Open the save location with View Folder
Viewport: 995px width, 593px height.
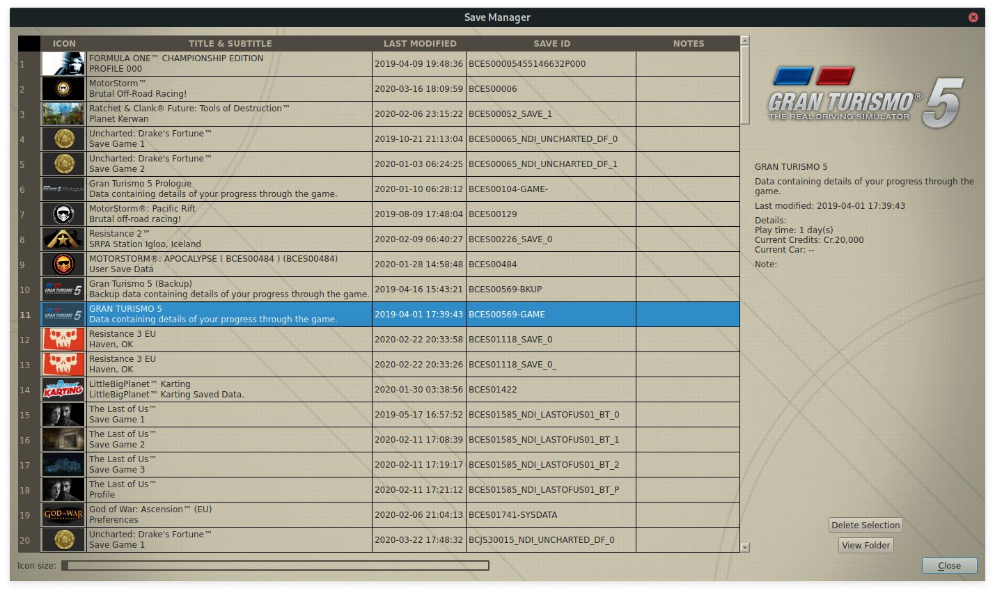(865, 546)
